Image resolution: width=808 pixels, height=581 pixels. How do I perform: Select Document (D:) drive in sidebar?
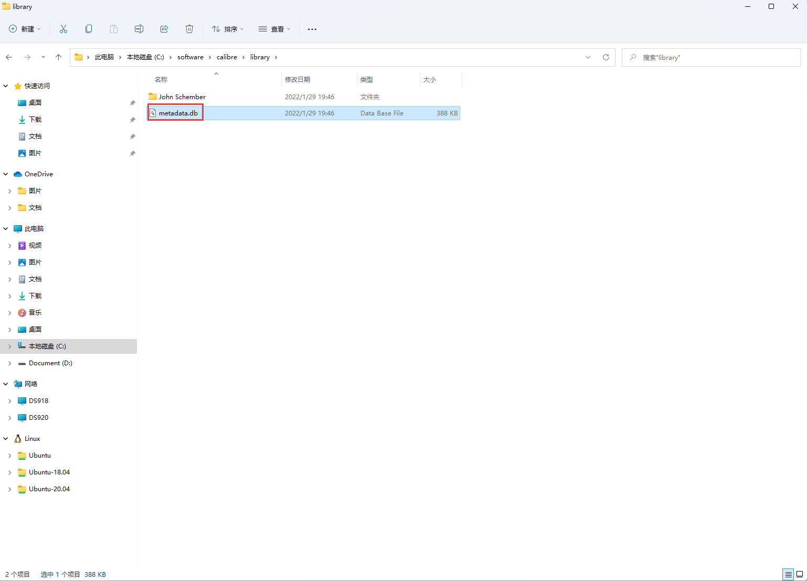pos(50,363)
